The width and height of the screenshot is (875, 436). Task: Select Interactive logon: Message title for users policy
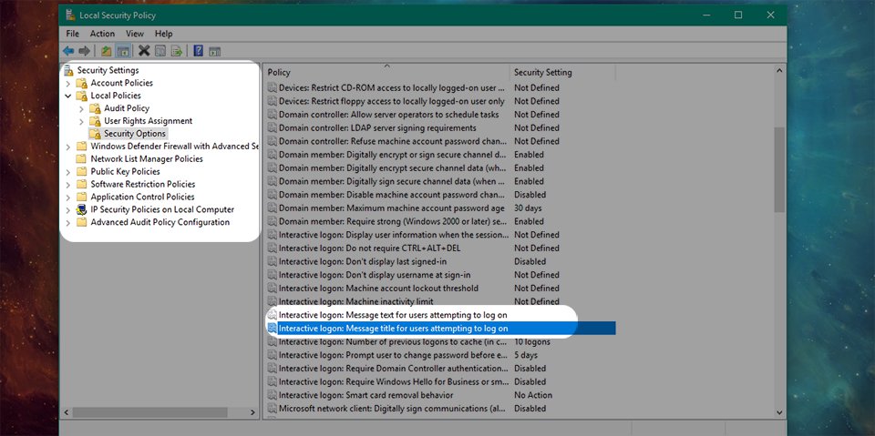tap(441, 329)
